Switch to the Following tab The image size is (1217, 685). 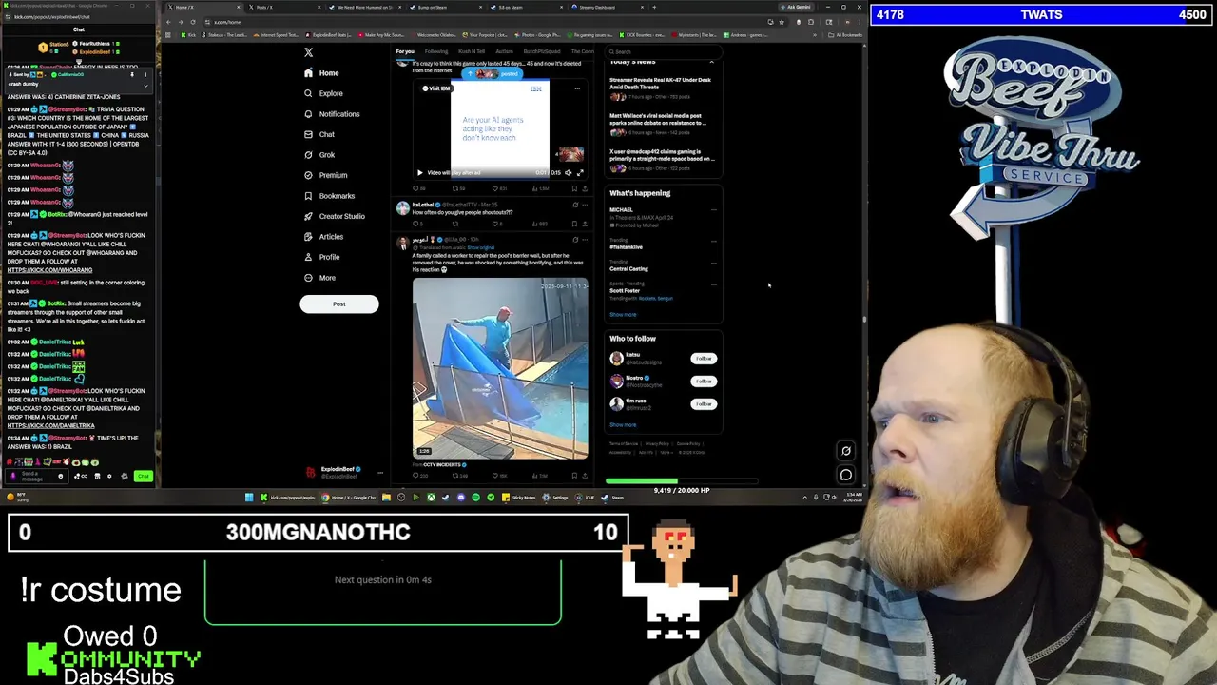[436, 51]
